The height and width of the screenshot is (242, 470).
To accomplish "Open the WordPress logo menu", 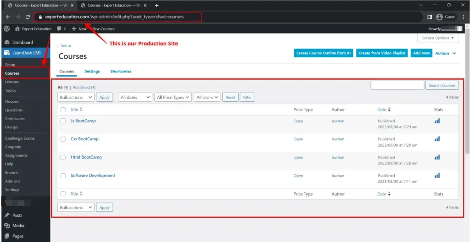I will point(7,29).
